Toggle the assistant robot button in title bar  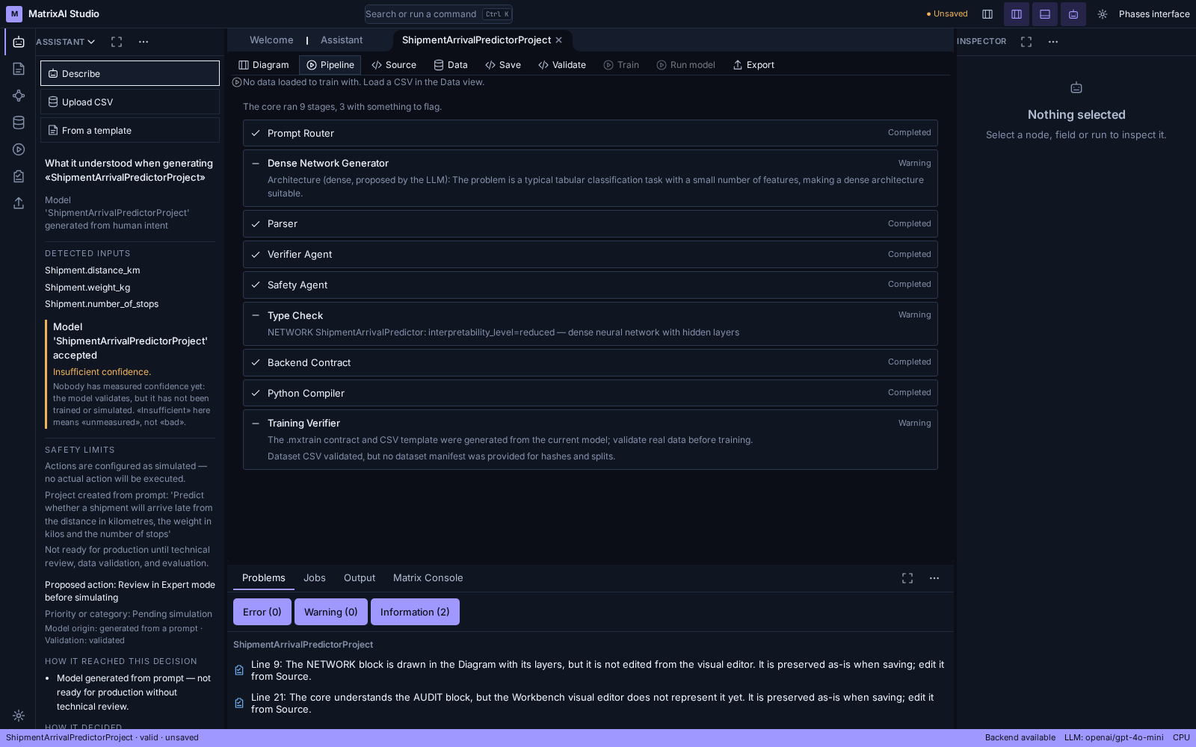[x=1073, y=14]
